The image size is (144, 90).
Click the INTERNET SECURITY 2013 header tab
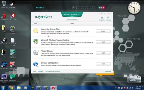tap(72, 14)
